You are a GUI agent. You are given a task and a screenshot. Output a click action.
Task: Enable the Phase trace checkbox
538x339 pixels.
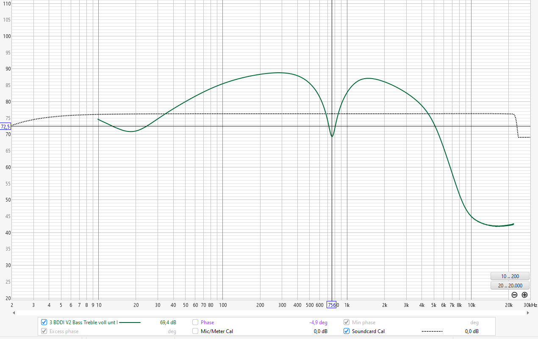coord(195,323)
